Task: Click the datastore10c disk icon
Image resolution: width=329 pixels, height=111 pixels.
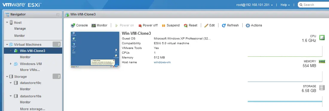Action: (x=16, y=83)
